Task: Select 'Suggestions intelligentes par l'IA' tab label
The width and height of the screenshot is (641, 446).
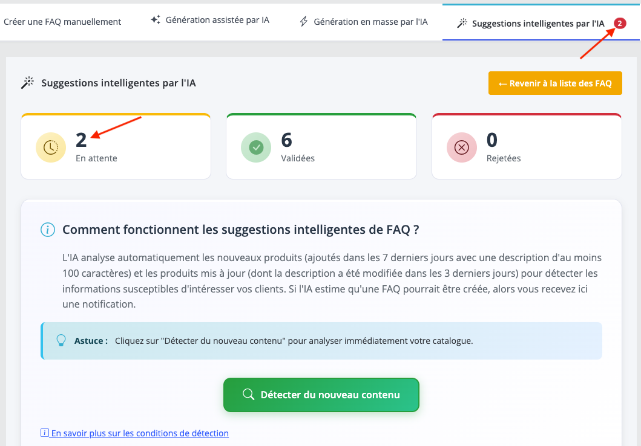Action: coord(538,24)
